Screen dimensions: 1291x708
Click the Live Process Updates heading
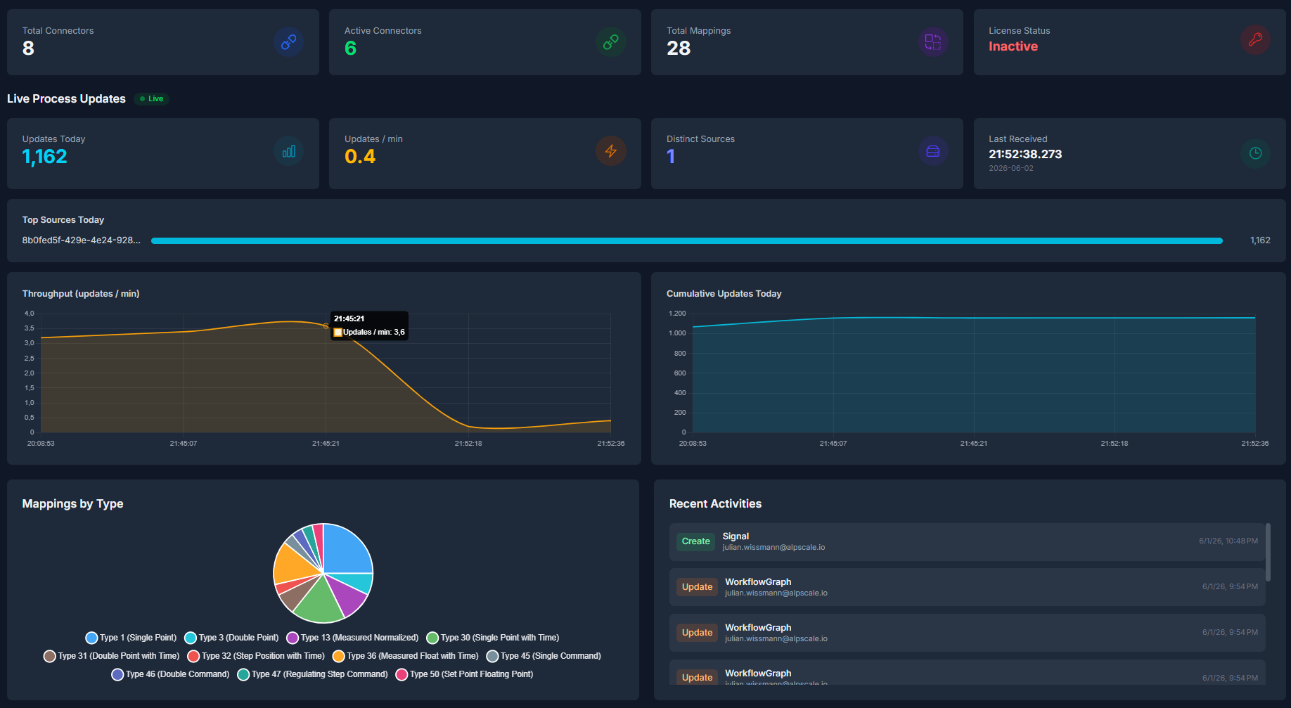pyautogui.click(x=66, y=99)
